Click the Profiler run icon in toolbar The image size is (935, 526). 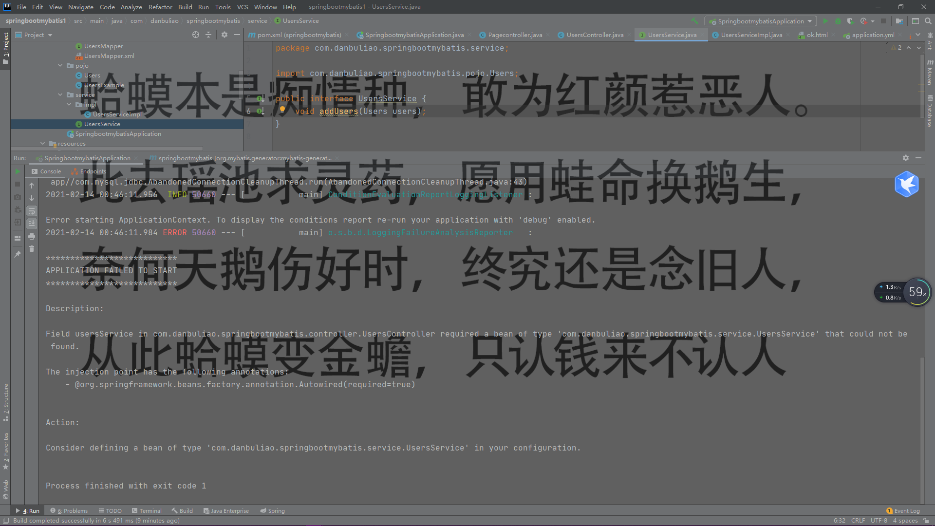[863, 21]
